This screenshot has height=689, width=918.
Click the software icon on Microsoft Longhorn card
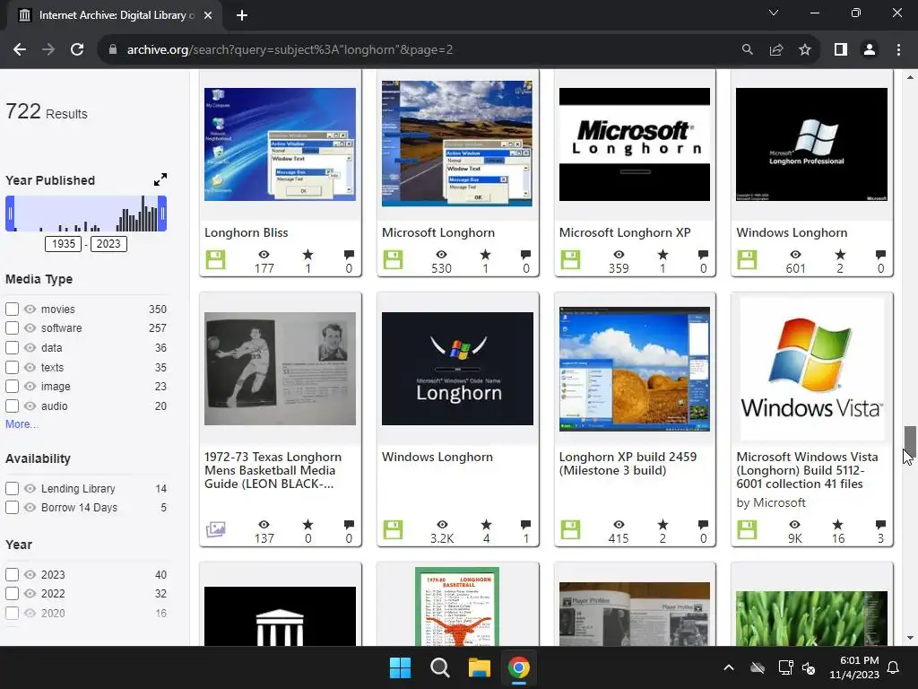tap(393, 259)
